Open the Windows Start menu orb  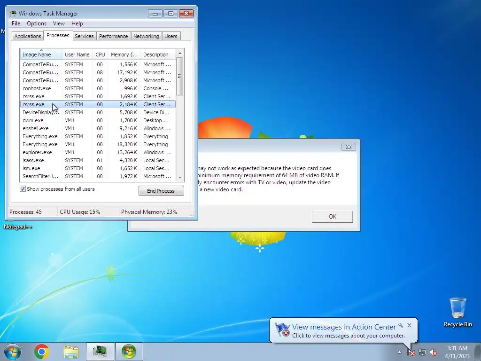(13, 352)
